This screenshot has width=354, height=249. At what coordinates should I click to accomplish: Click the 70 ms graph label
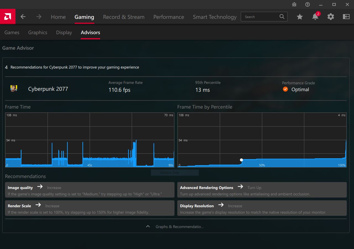pyautogui.click(x=169, y=115)
